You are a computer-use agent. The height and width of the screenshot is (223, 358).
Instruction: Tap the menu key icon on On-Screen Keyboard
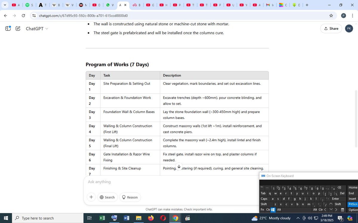343,210
